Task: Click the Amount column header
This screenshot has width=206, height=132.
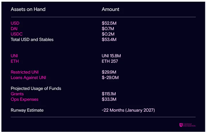Action: click(x=110, y=9)
